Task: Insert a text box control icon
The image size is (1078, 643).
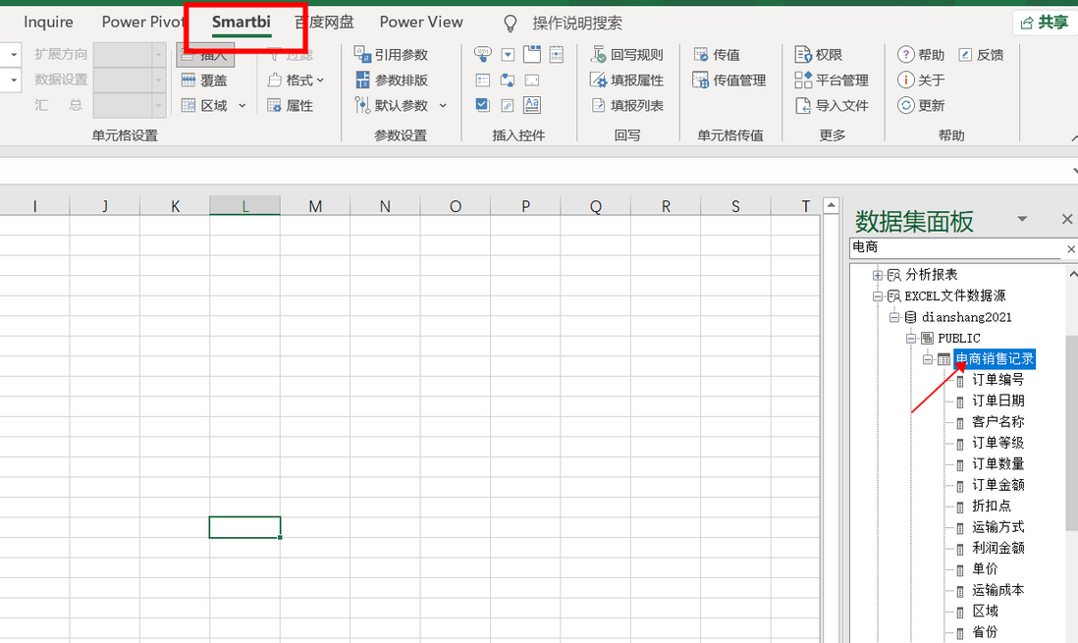Action: click(x=531, y=80)
